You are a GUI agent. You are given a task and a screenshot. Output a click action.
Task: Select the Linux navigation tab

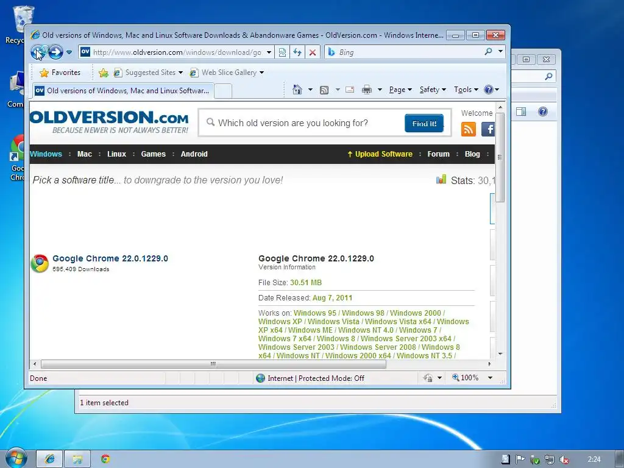(116, 154)
